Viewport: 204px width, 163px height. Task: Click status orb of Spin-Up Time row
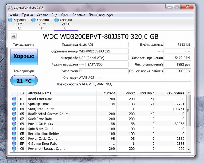tap(14, 104)
